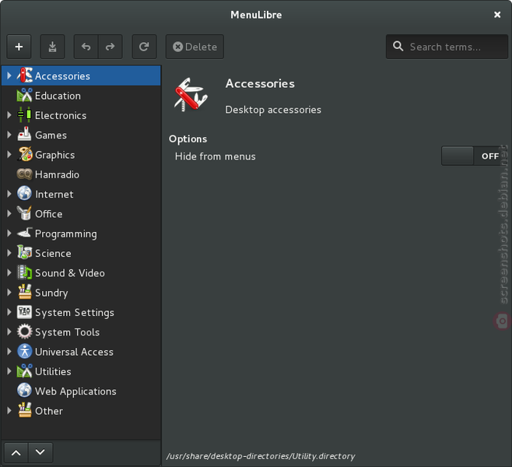The width and height of the screenshot is (512, 467).
Task: Click the Sound & Video film icon
Action: pos(24,272)
